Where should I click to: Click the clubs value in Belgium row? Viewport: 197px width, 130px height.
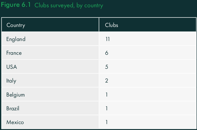[107, 95]
